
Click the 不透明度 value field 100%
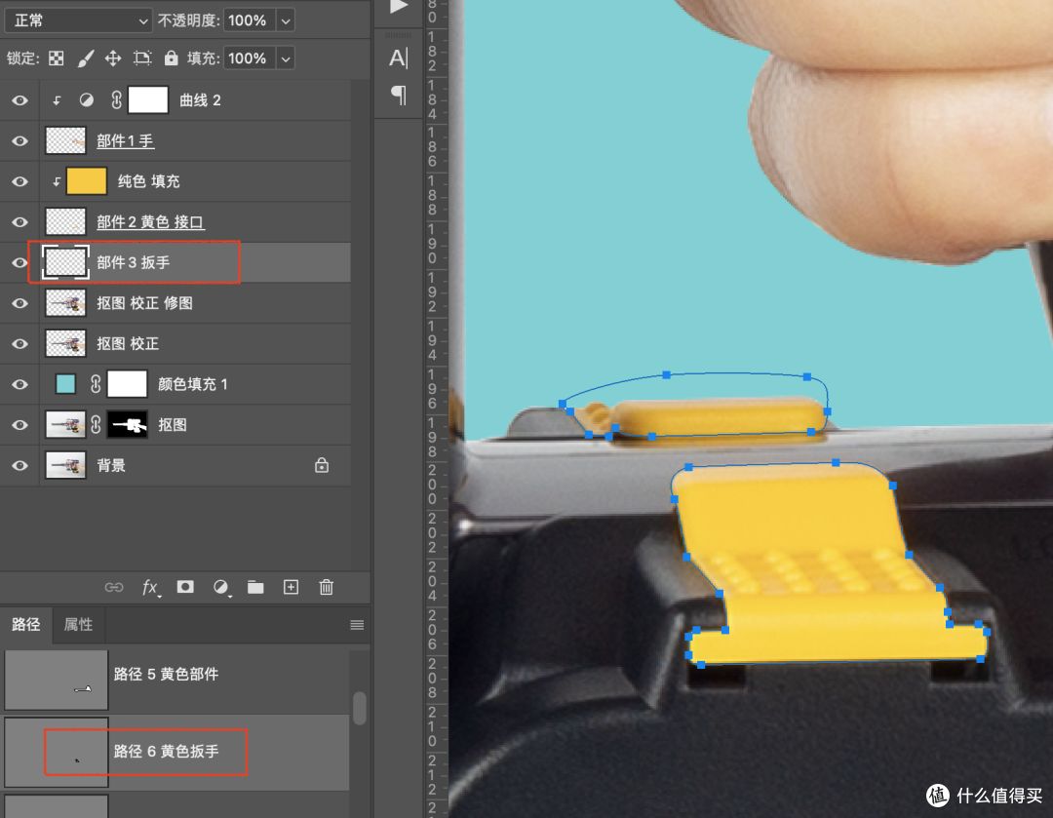click(x=250, y=20)
